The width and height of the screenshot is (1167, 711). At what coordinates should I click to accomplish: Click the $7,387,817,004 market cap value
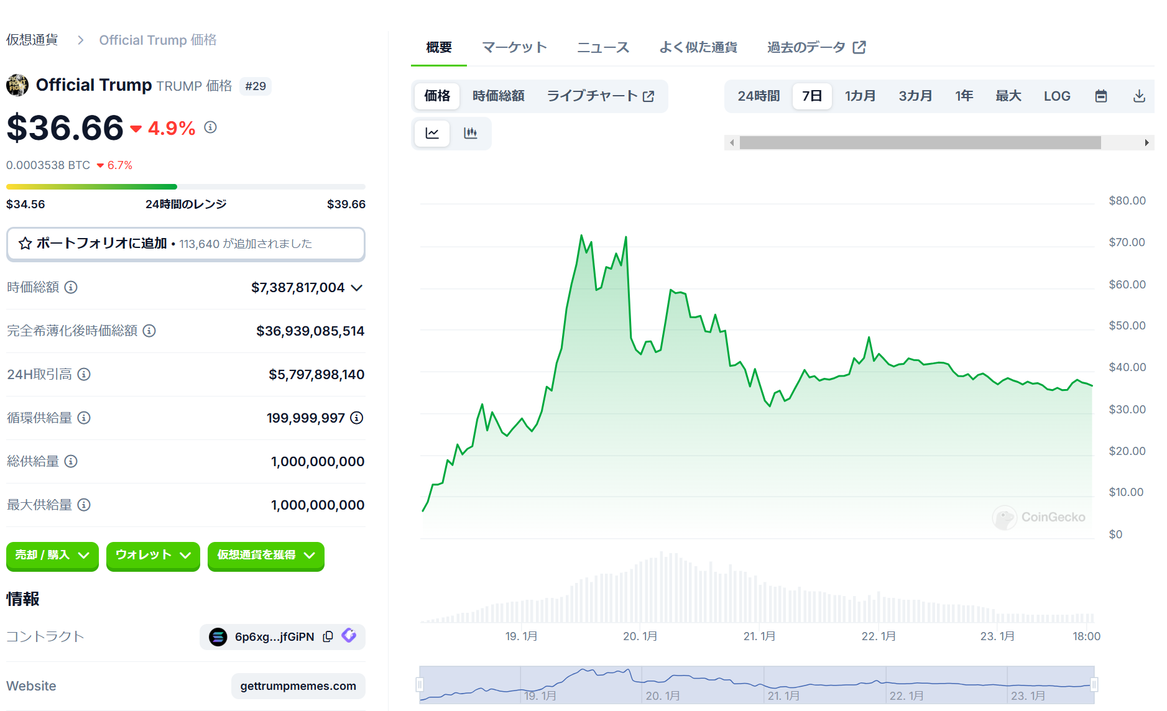coord(298,288)
